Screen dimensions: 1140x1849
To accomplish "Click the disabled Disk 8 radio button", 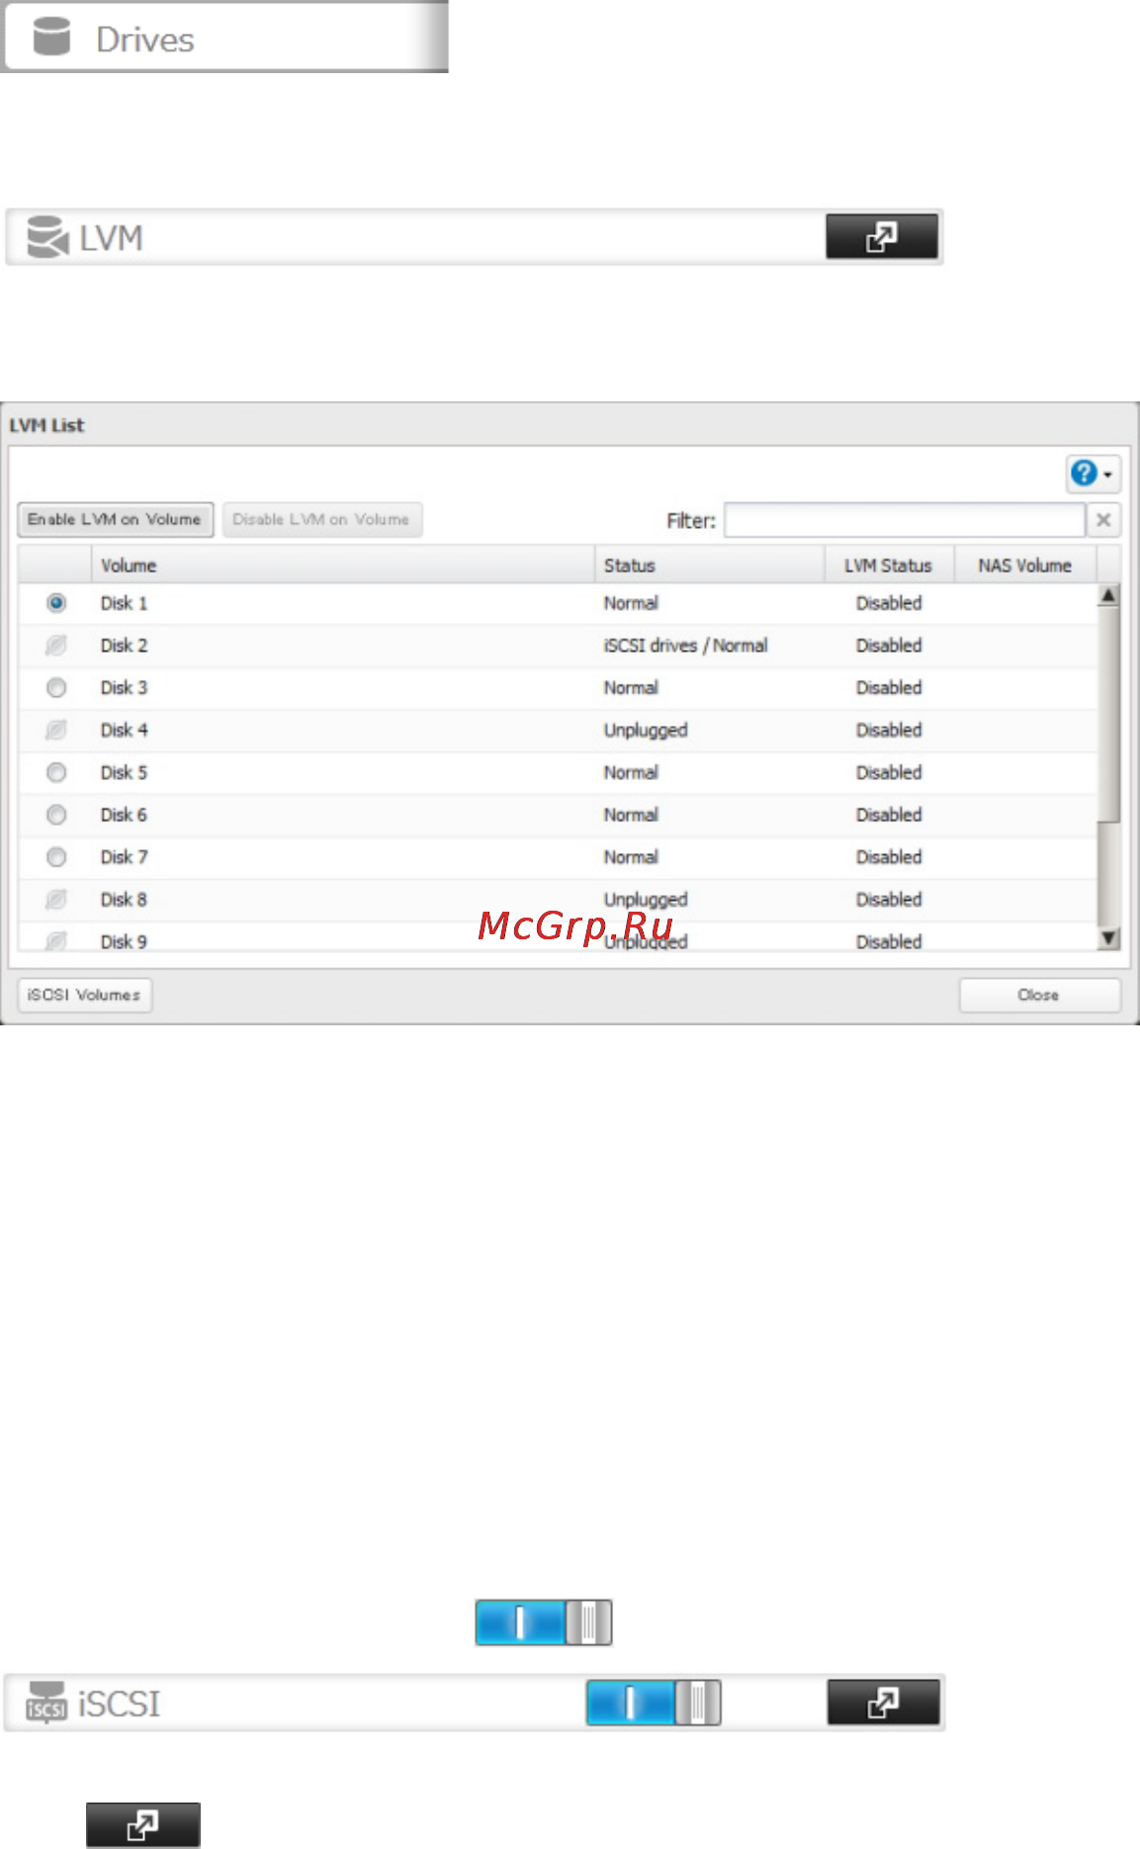I will 56,900.
